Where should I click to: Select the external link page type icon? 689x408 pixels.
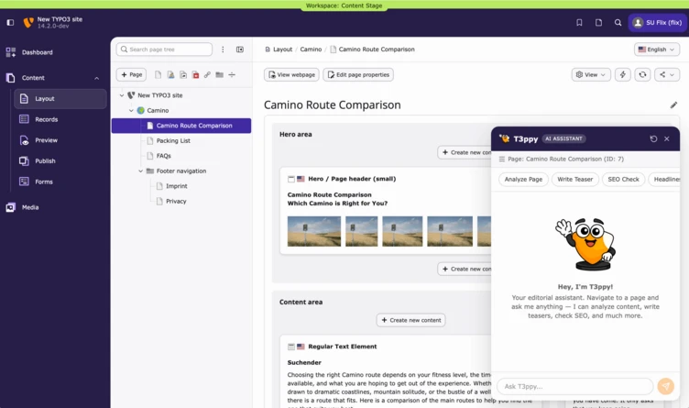tap(207, 75)
